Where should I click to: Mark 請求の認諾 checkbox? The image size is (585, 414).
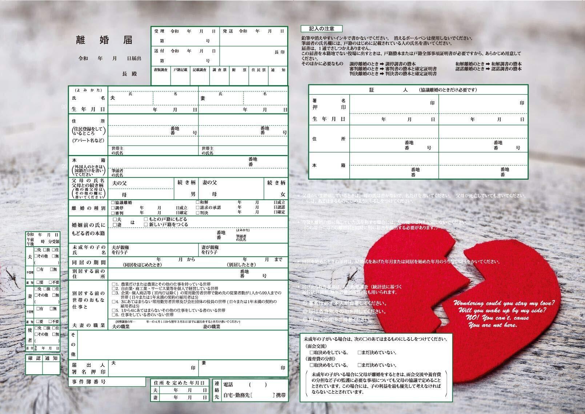[x=198, y=207]
